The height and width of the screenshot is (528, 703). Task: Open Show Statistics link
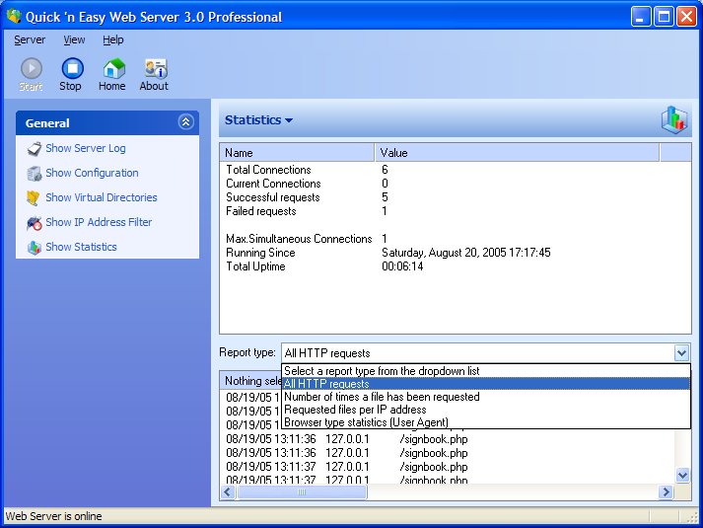(81, 247)
